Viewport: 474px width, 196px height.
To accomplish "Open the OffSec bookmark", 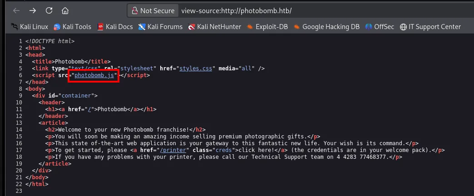I will pyautogui.click(x=380, y=27).
